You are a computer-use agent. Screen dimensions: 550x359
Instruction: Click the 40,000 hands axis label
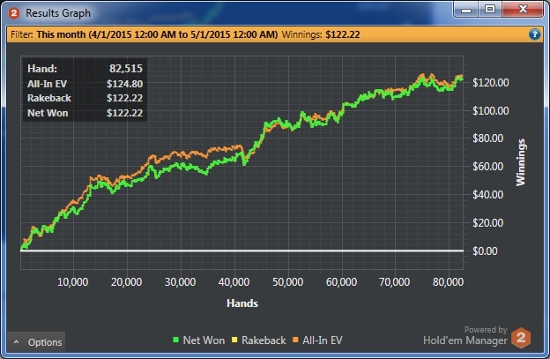[x=234, y=282]
